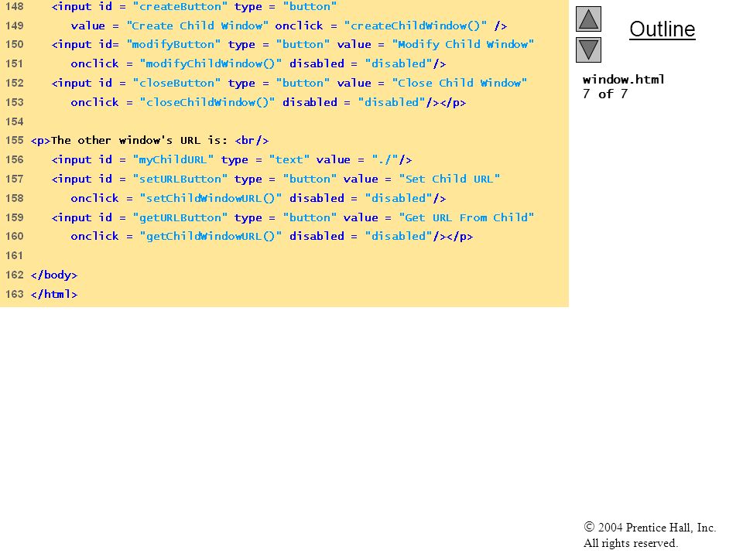Click the down arrow navigation icon
This screenshot has height=557, width=743.
pyautogui.click(x=588, y=50)
